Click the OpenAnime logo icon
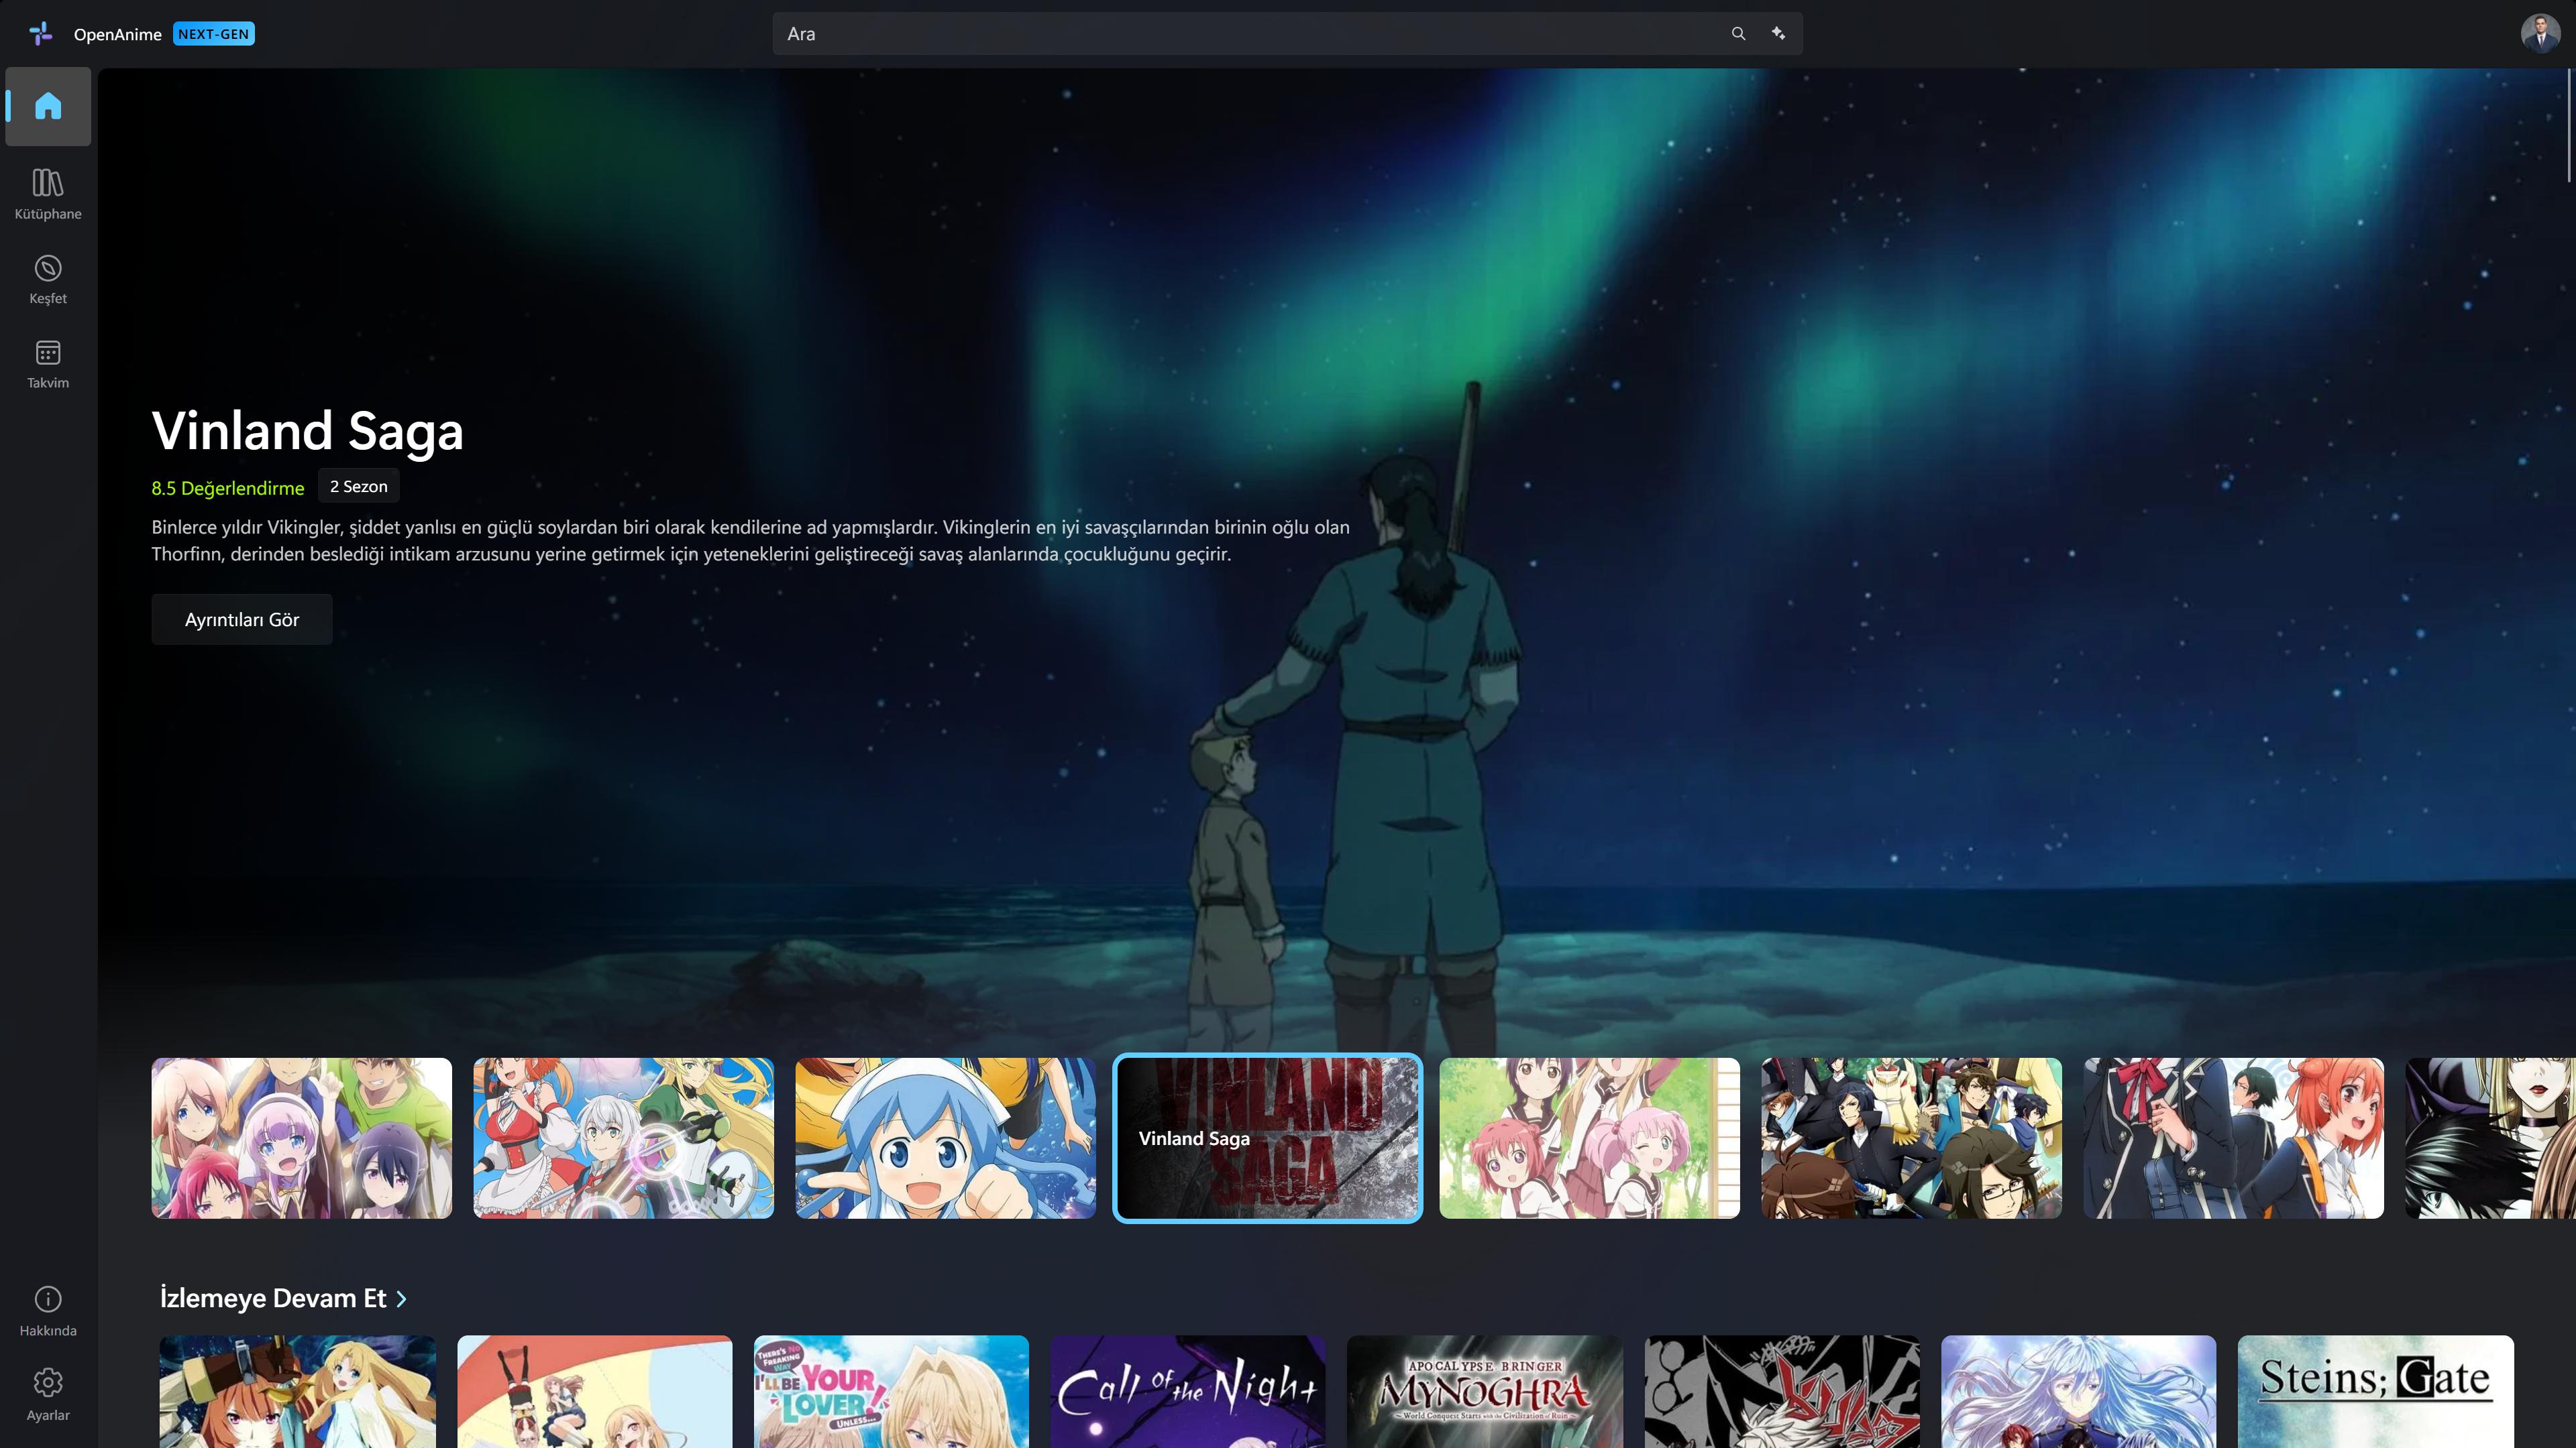The image size is (2576, 1448). coord(41,34)
